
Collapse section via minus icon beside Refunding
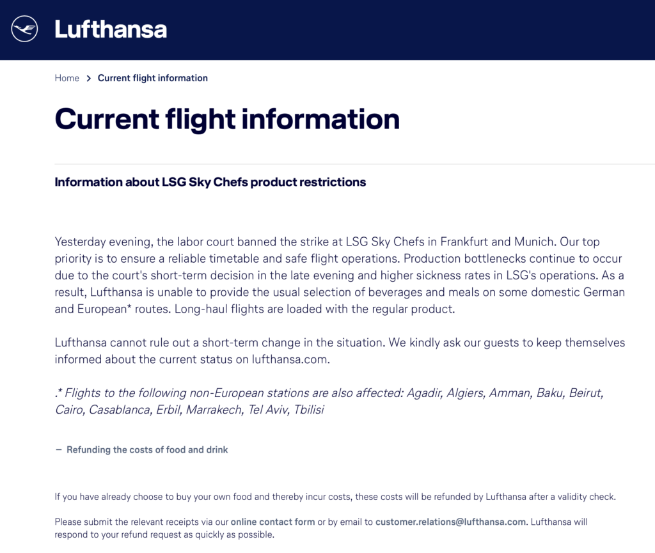coord(58,449)
